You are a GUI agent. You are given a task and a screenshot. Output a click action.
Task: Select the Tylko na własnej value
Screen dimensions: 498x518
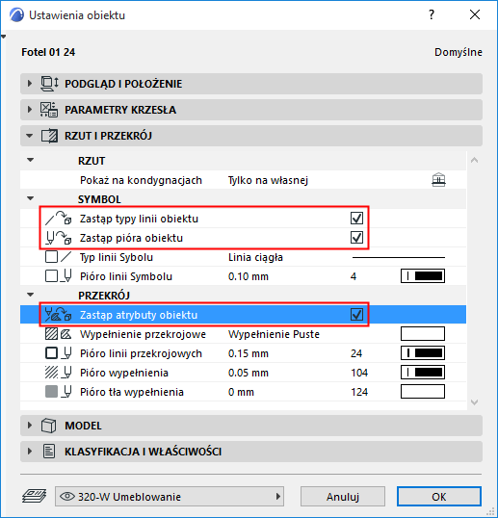click(268, 180)
